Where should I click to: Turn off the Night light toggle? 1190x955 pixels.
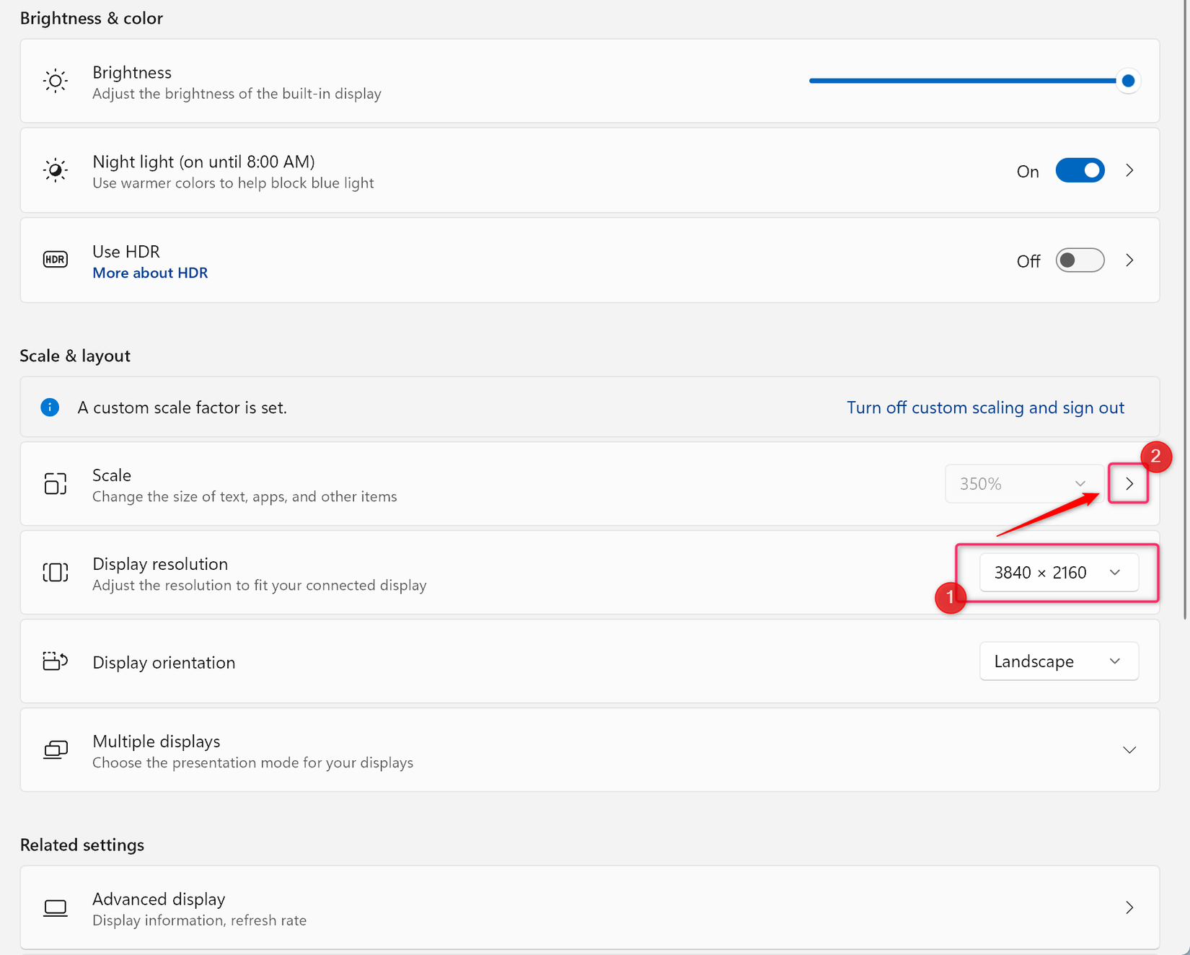pyautogui.click(x=1080, y=170)
